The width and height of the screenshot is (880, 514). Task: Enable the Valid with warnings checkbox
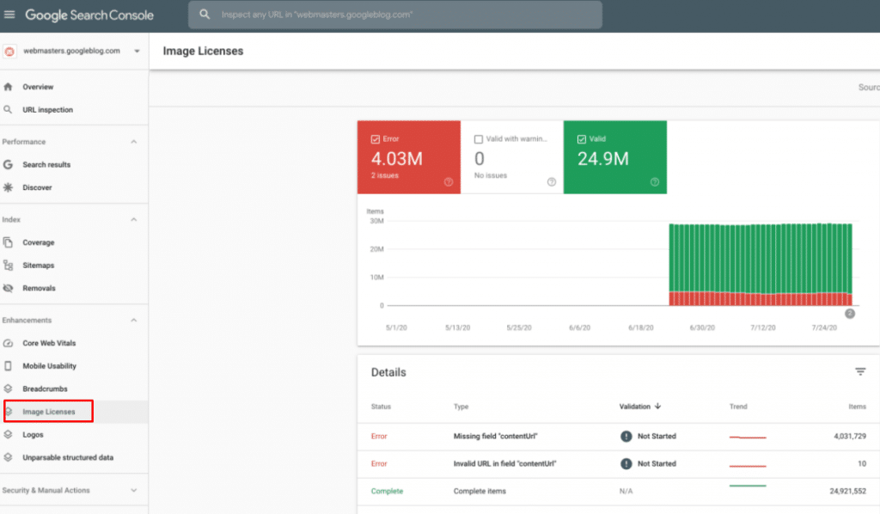[x=479, y=139]
